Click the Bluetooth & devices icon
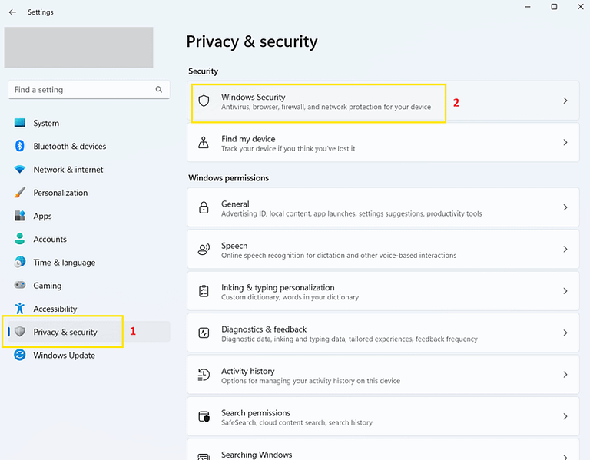The image size is (590, 460). click(20, 146)
